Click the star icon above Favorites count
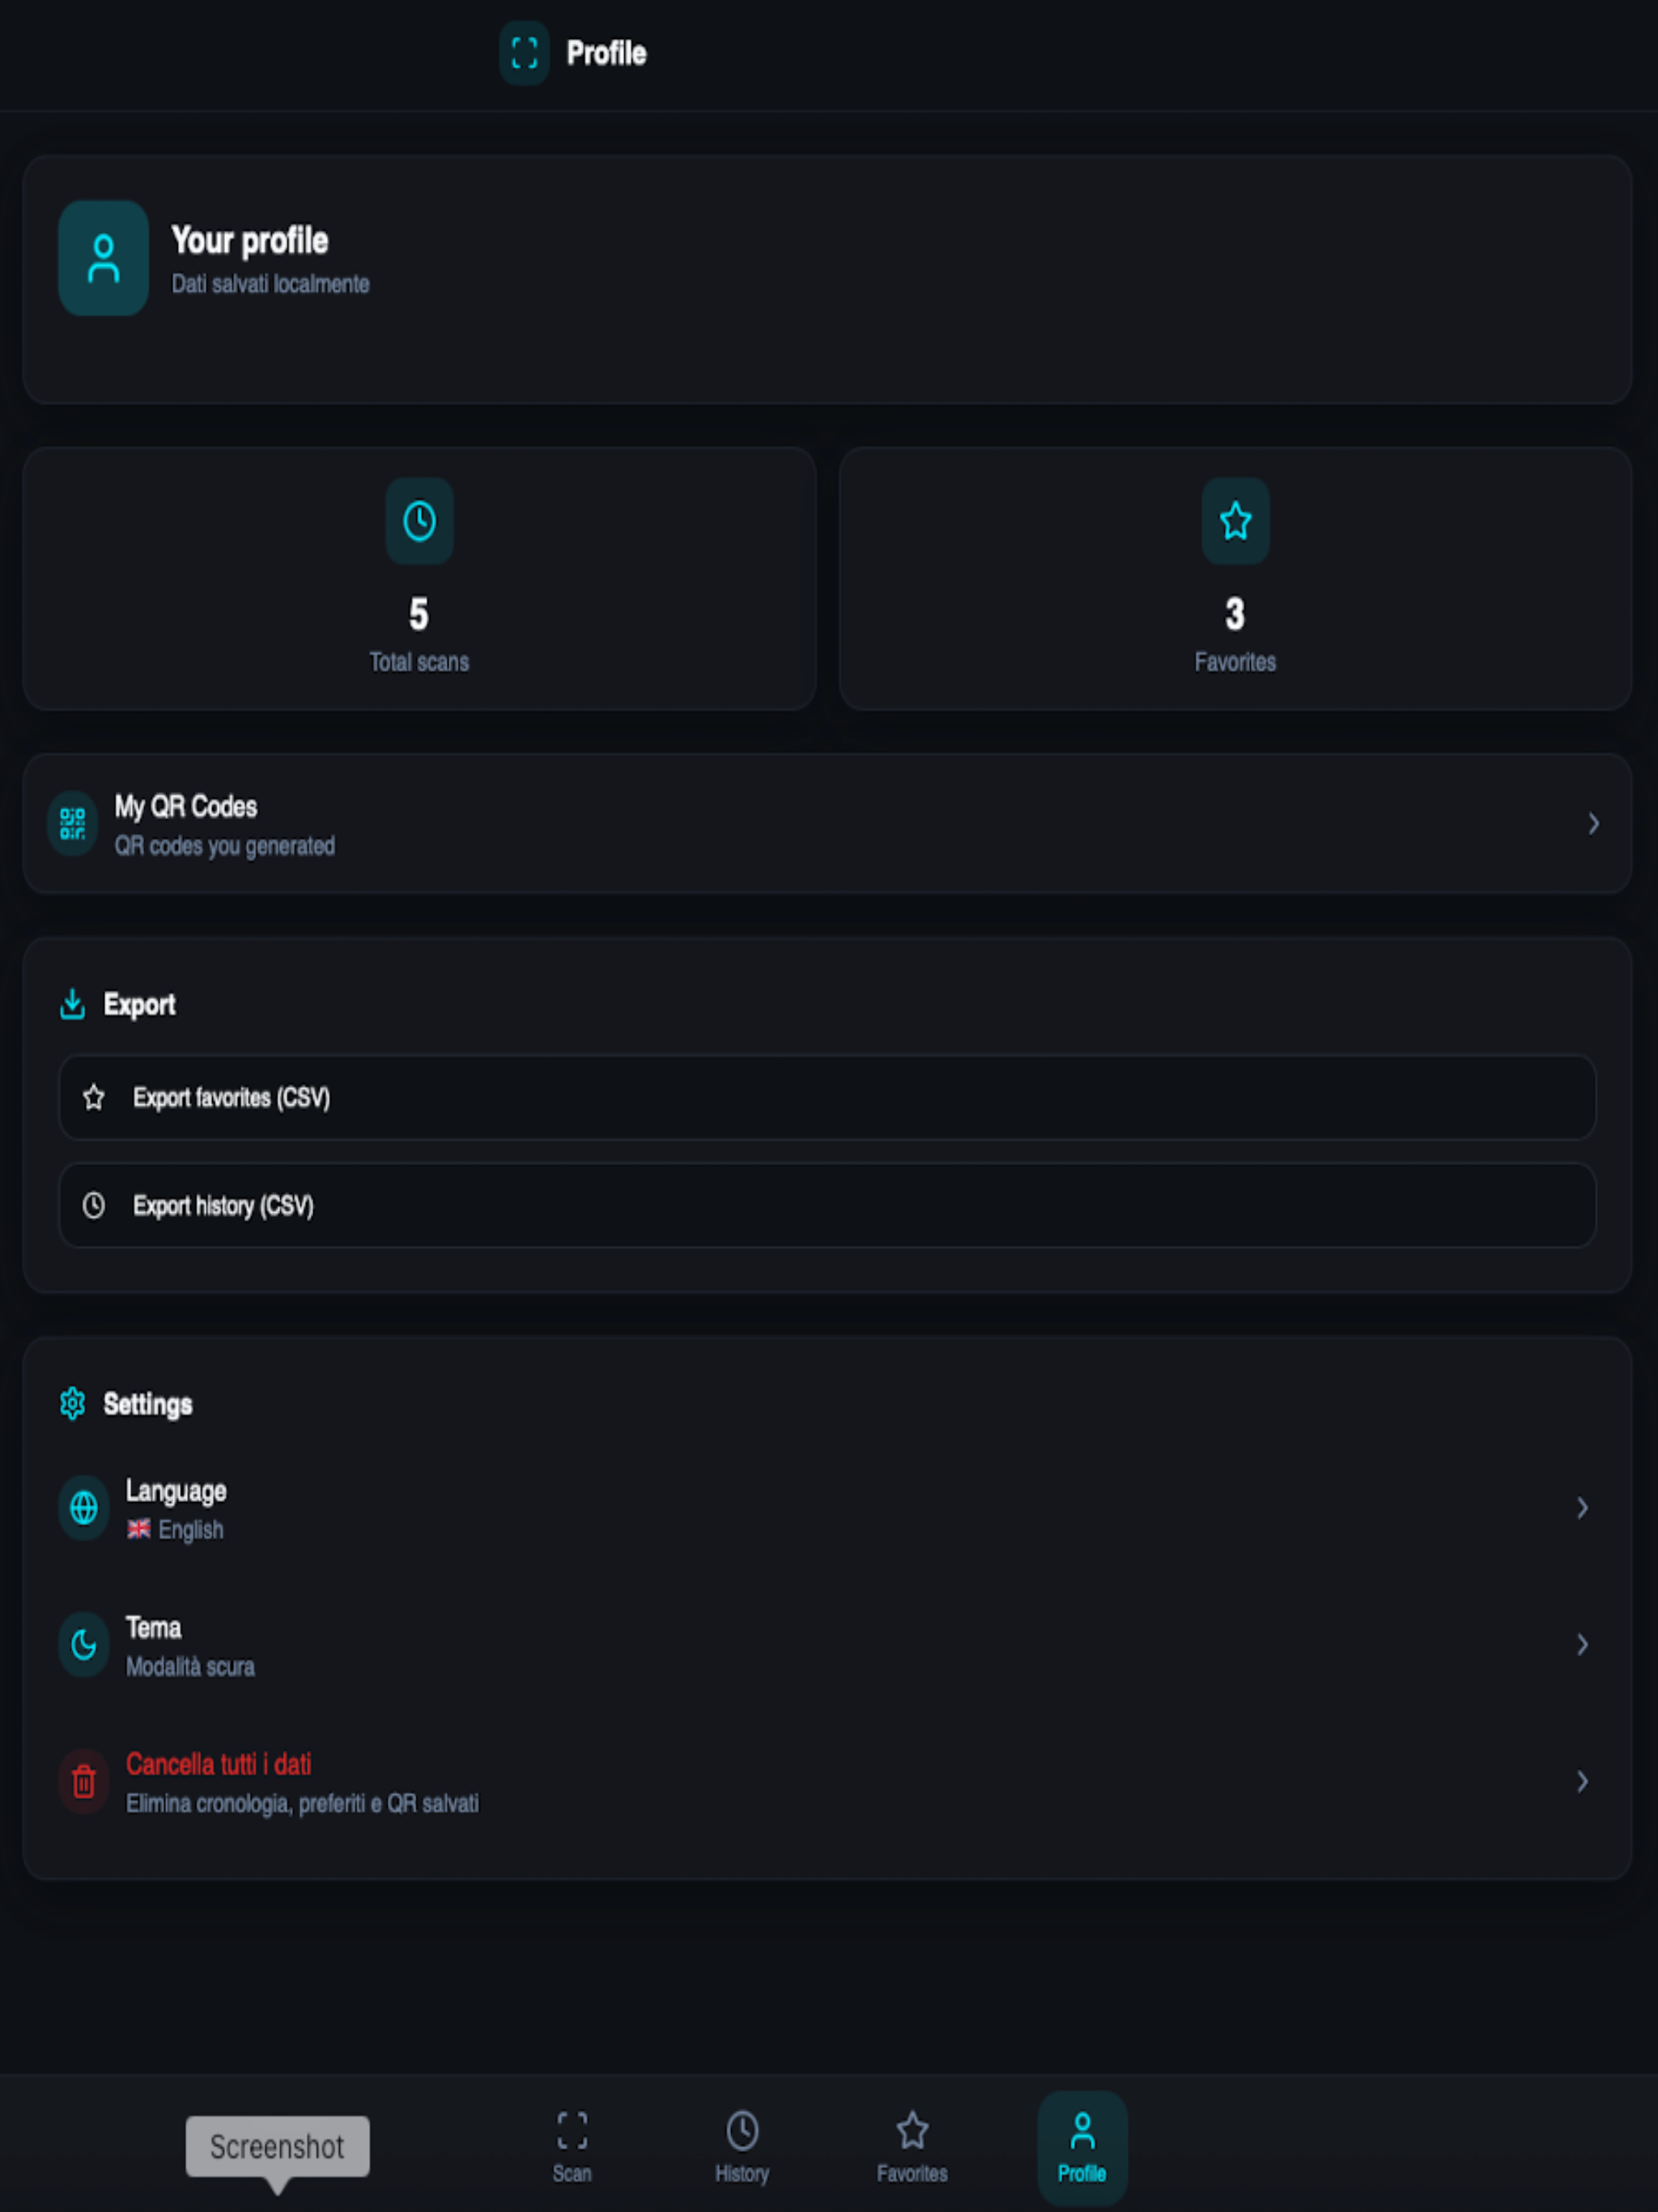This screenshot has height=2212, width=1658. click(1235, 521)
